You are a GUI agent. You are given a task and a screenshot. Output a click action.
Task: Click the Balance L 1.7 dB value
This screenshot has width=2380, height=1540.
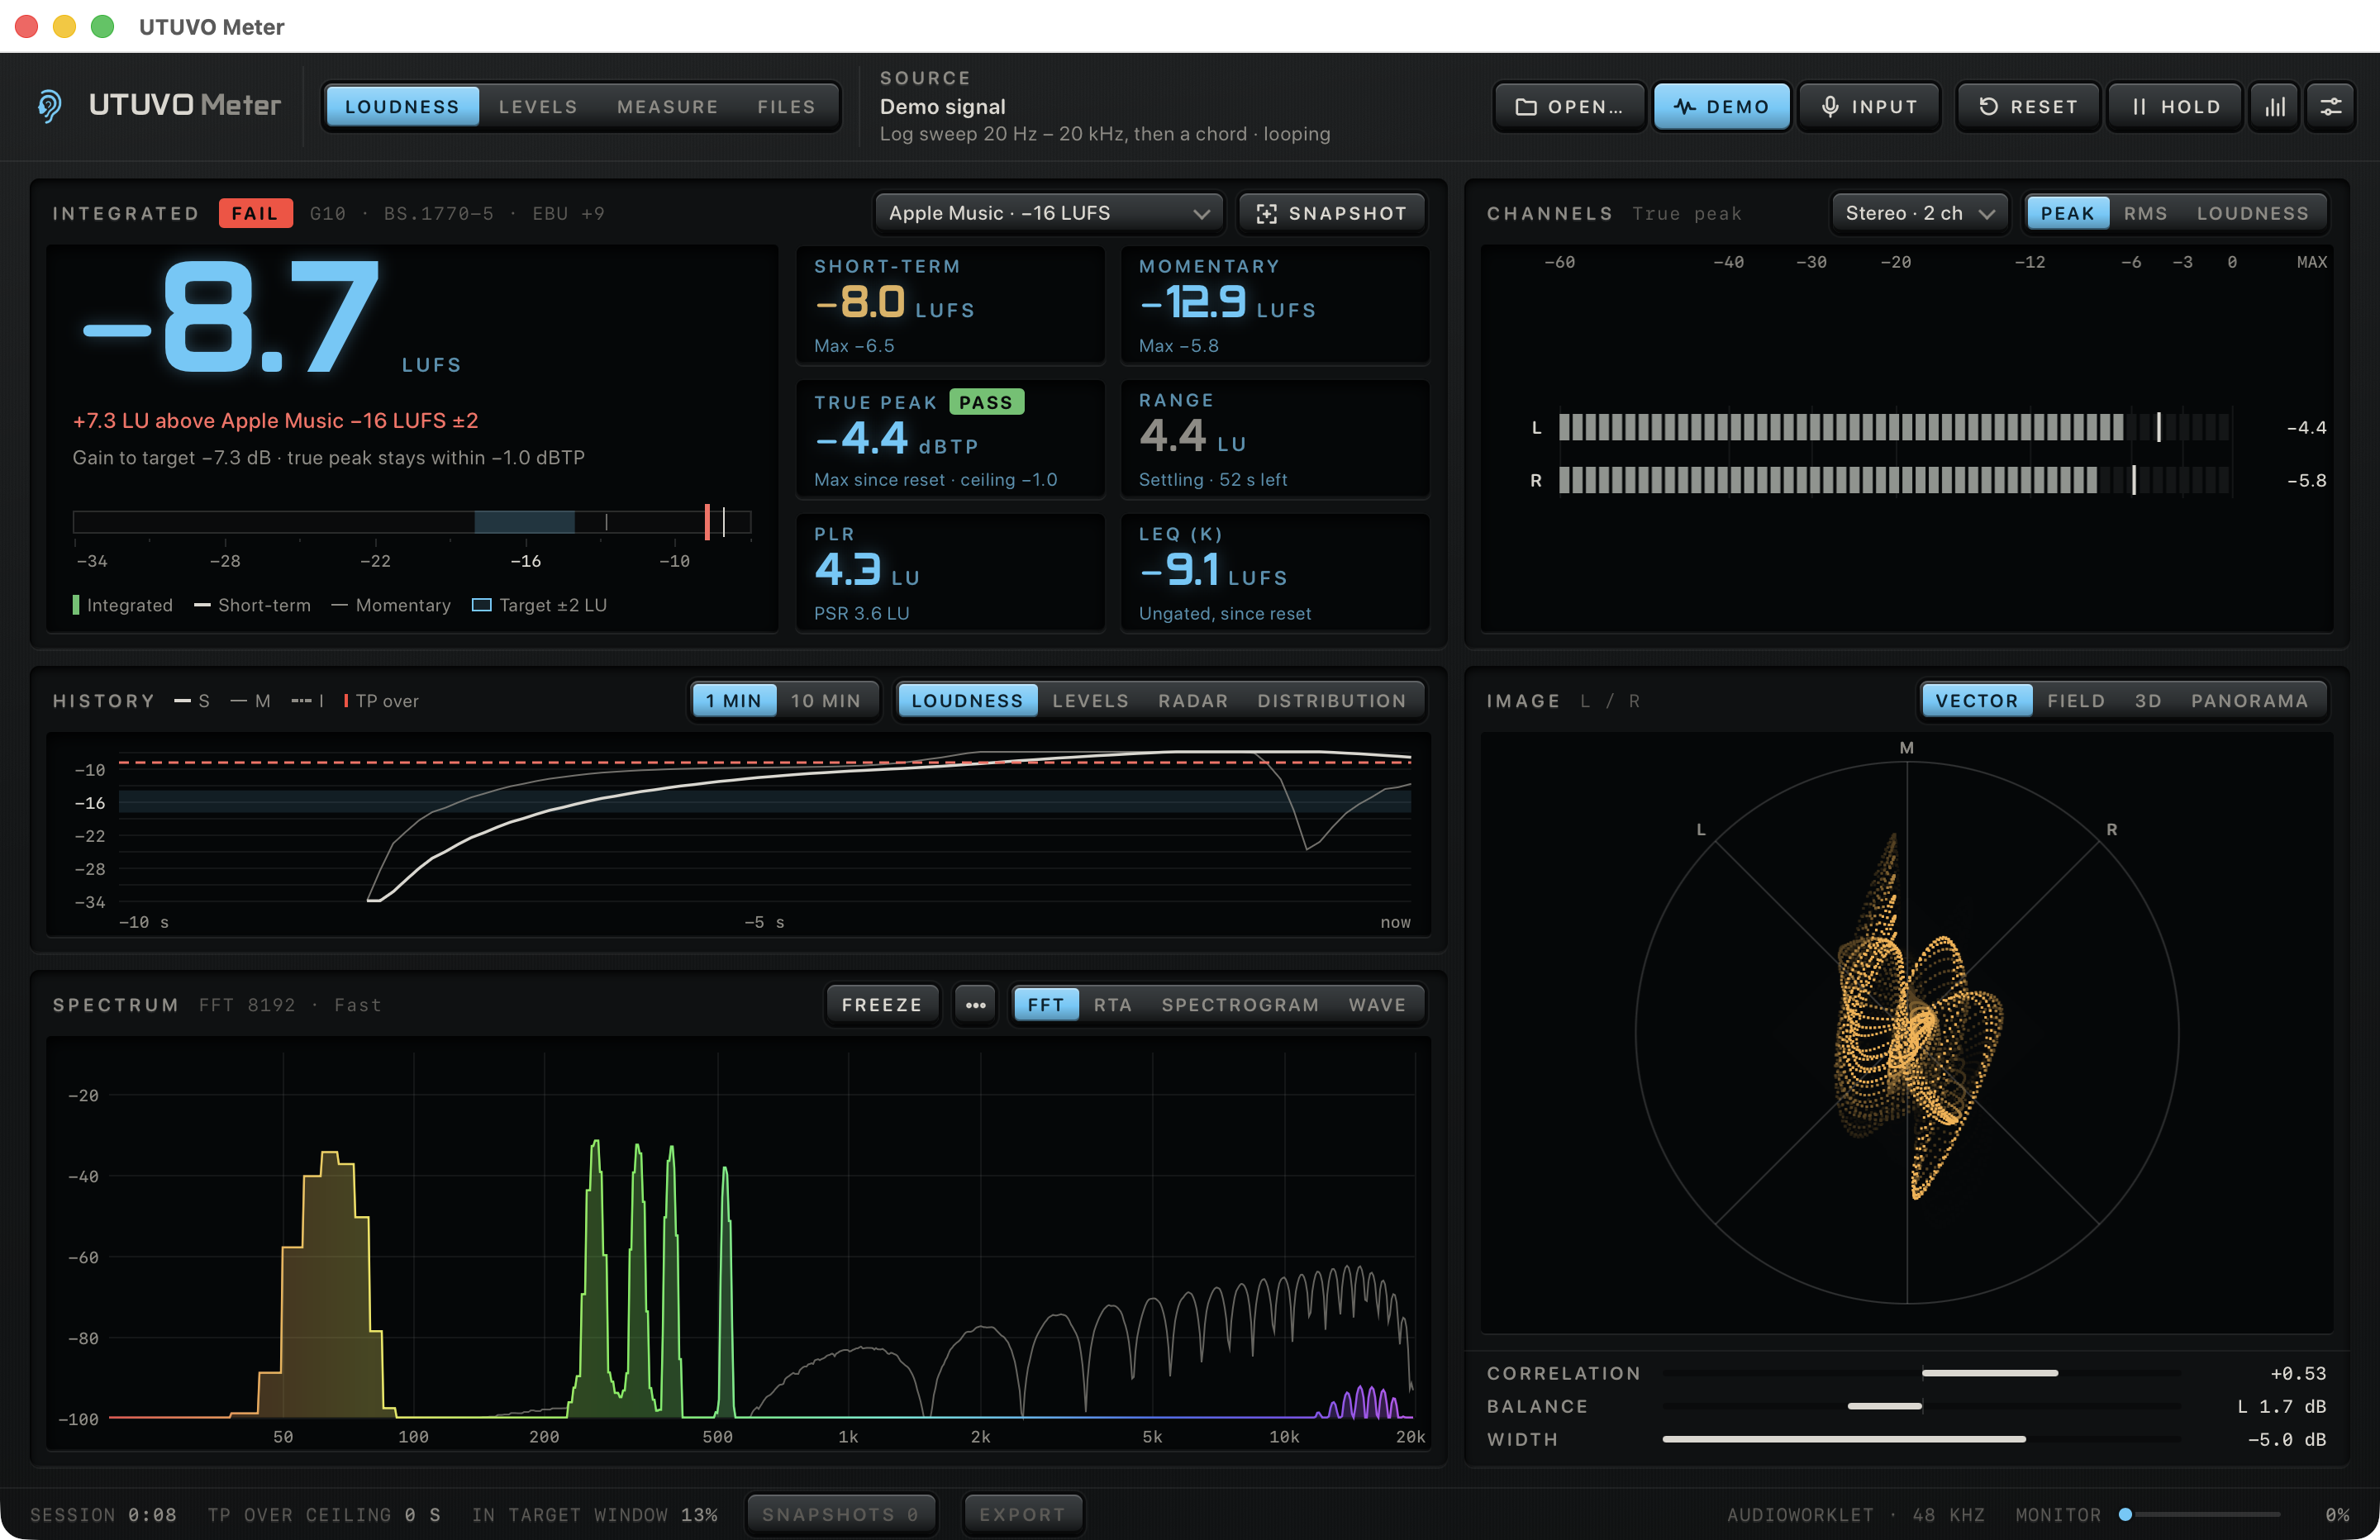(2281, 1406)
